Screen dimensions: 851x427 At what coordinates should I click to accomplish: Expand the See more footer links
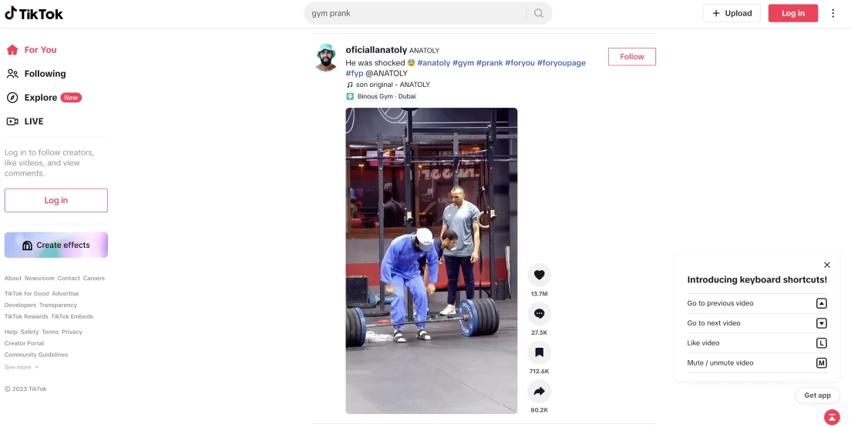pos(22,368)
